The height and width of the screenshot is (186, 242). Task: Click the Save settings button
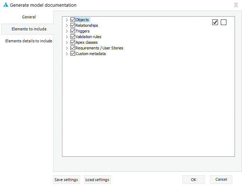click(66, 180)
